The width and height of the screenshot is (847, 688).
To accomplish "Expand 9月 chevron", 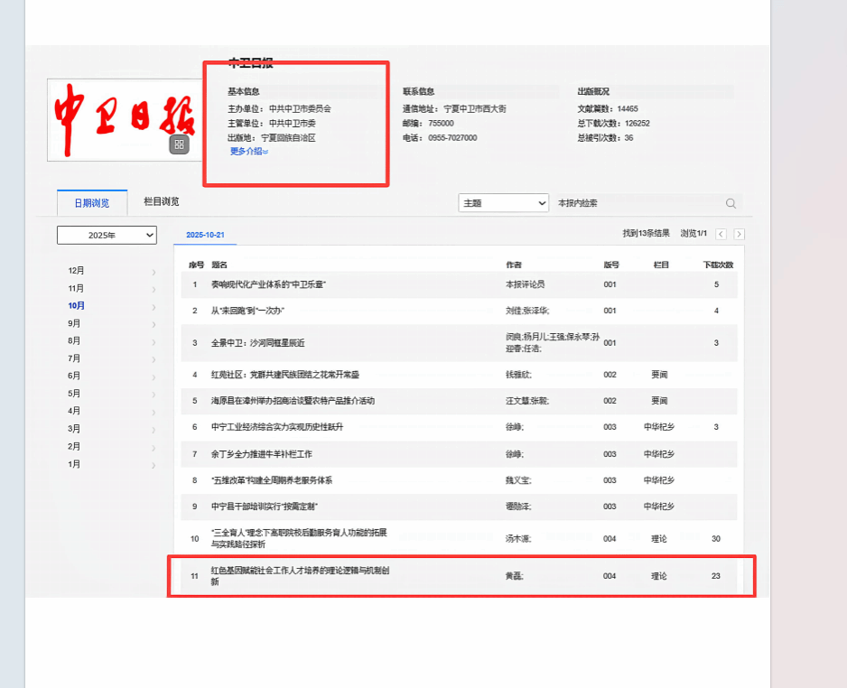I will 154,324.
